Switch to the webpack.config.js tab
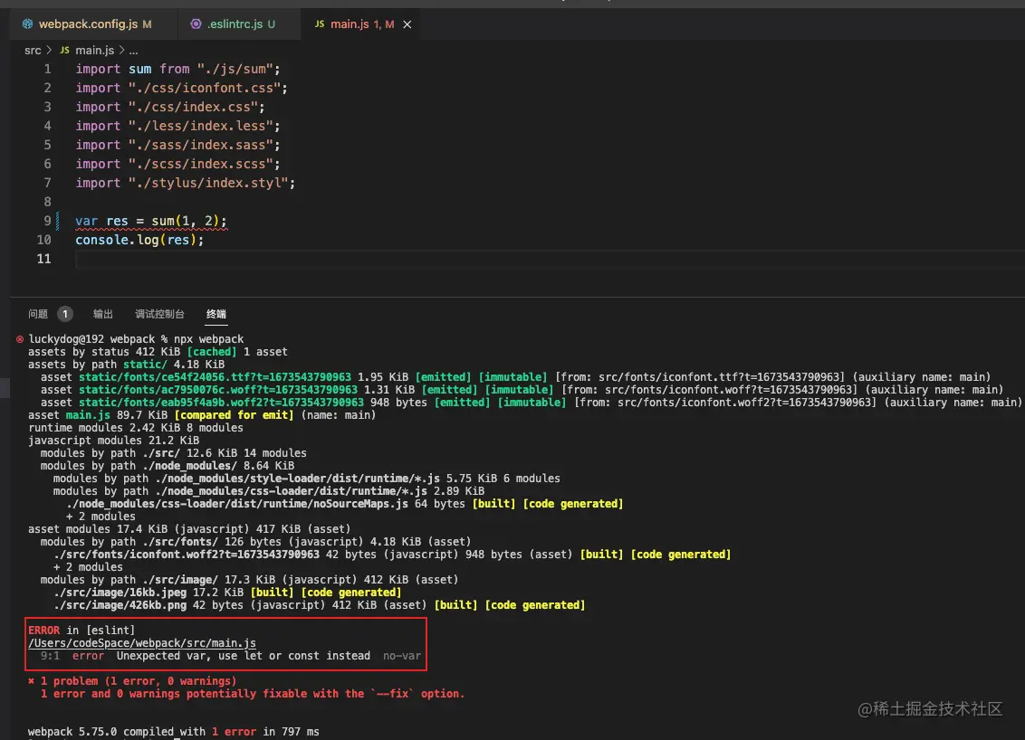 pos(88,24)
